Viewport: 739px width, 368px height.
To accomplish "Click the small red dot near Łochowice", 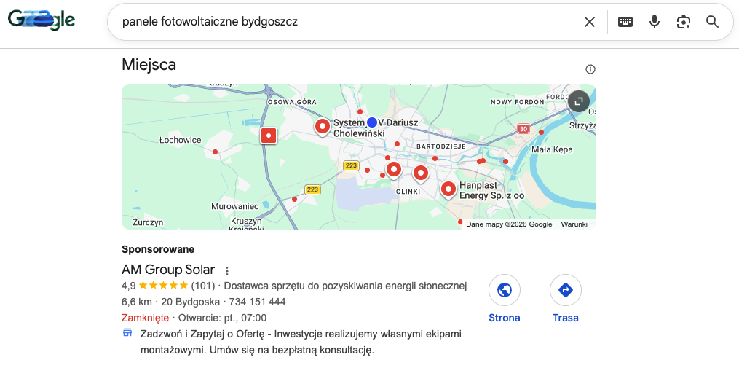I will [x=215, y=152].
